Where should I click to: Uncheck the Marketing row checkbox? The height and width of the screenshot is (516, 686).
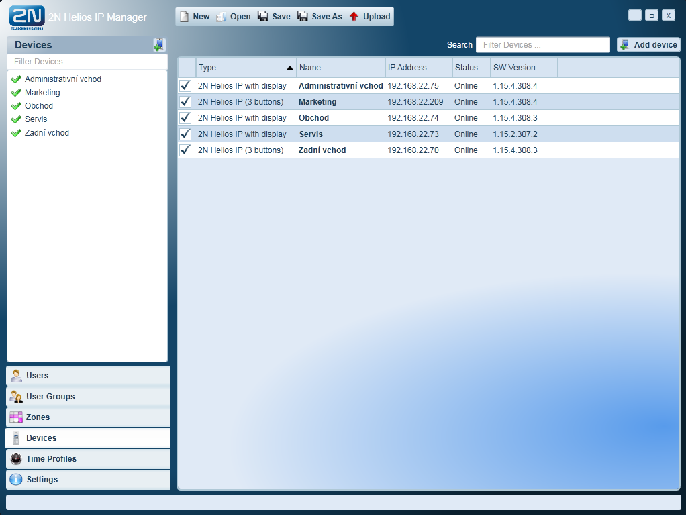tap(185, 102)
